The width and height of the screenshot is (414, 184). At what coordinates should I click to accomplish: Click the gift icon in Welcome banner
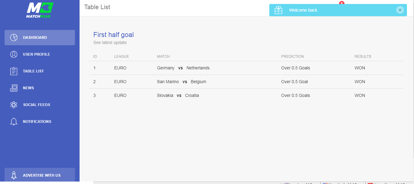pos(278,10)
